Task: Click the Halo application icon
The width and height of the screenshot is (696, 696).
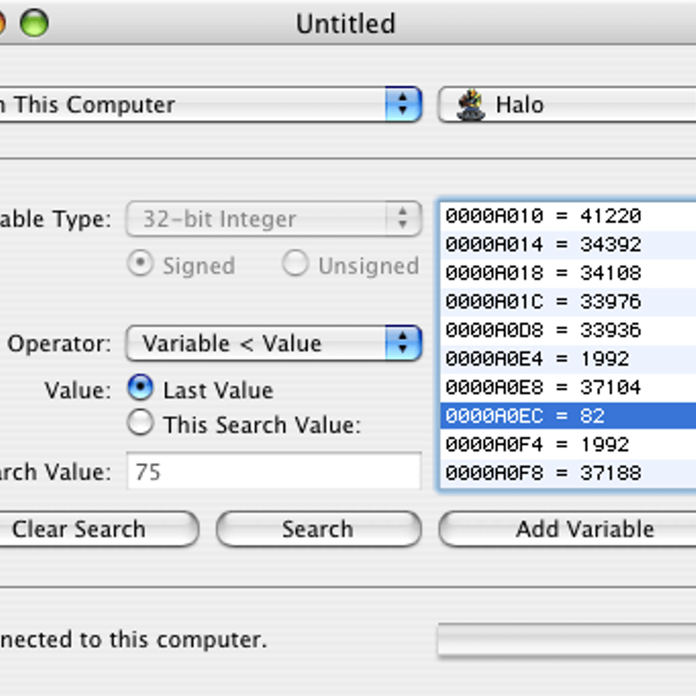Action: point(472,104)
